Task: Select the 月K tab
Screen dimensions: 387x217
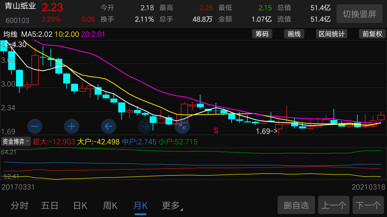Action: (140, 206)
